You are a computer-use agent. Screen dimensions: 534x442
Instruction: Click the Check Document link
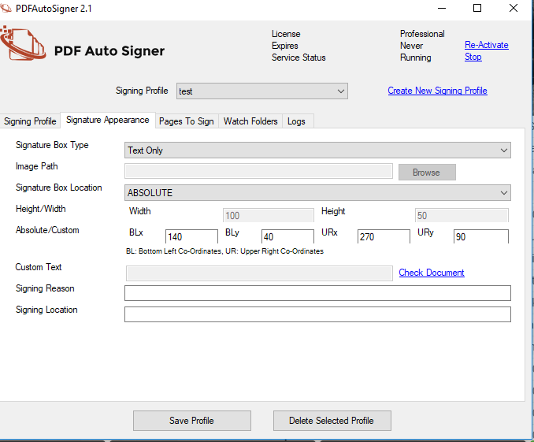pos(432,273)
